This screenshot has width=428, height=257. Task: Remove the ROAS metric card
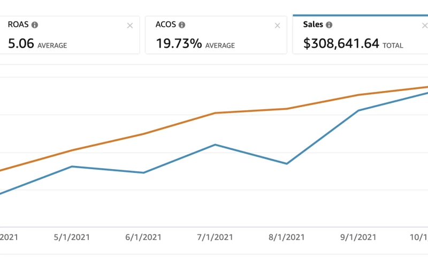(x=130, y=26)
